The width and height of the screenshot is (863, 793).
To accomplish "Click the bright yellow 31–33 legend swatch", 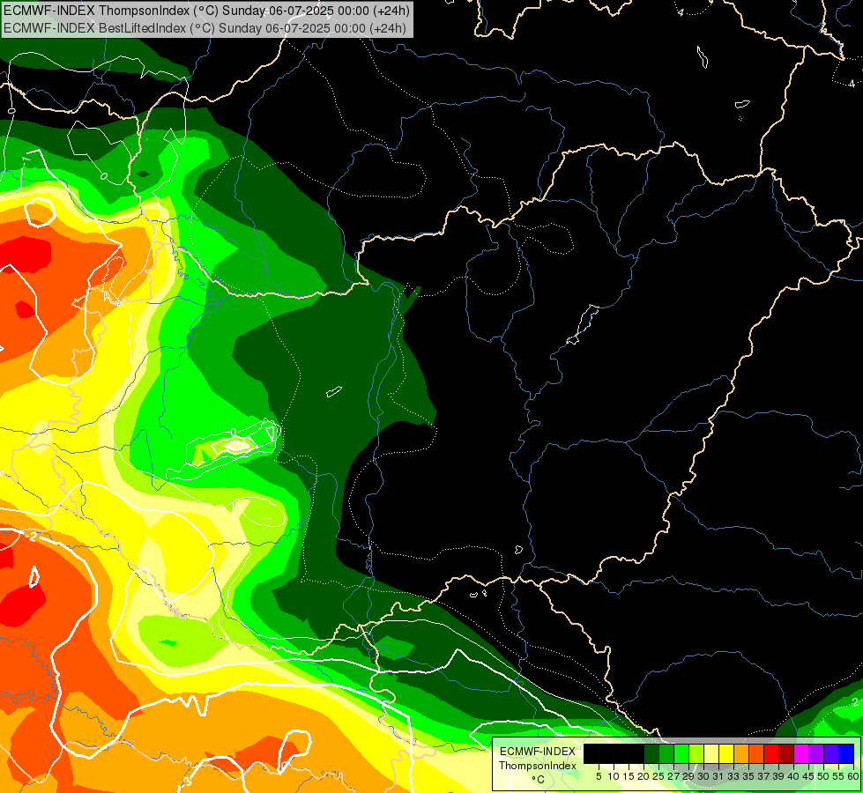I will click(x=726, y=753).
